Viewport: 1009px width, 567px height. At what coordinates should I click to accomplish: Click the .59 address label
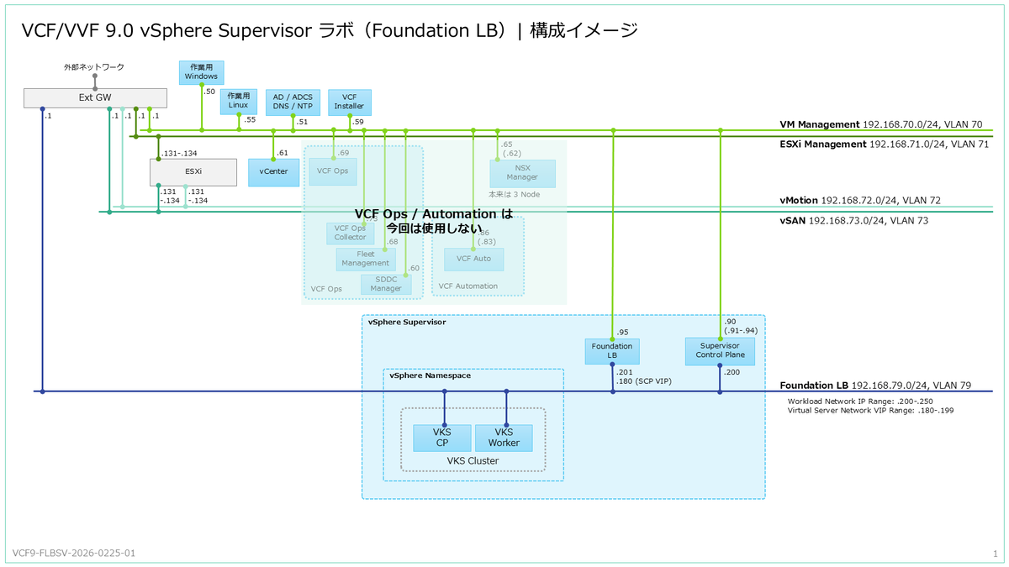359,122
